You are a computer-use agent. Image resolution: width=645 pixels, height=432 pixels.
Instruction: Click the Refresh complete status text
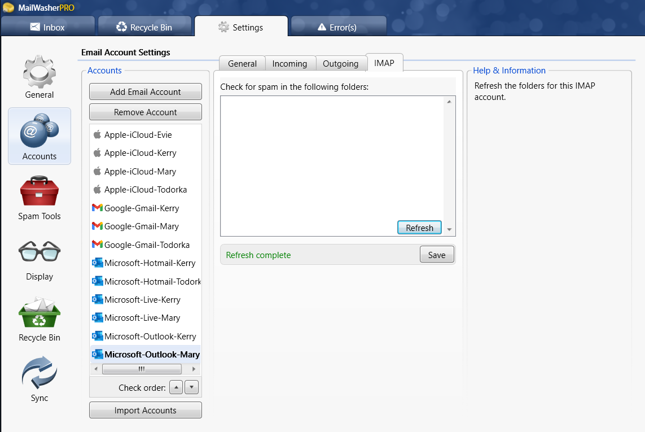point(258,255)
